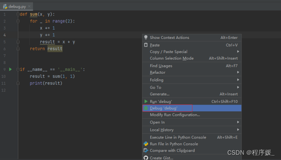Click line number 10 in the gutter
Image resolution: width=281 pixels, height=160 pixels.
pyautogui.click(x=3, y=76)
